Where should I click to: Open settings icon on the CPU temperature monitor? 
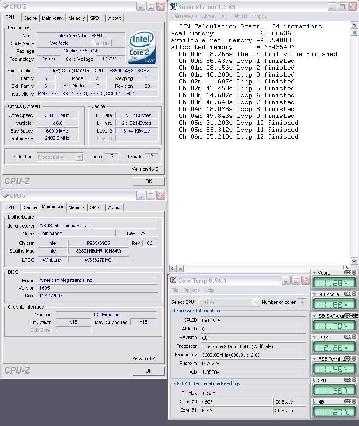(347, 380)
